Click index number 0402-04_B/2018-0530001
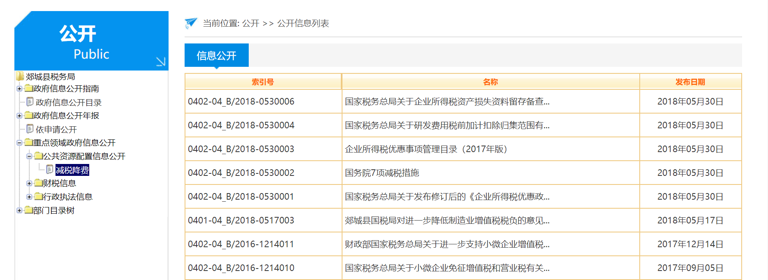The width and height of the screenshot is (768, 280). (241, 196)
